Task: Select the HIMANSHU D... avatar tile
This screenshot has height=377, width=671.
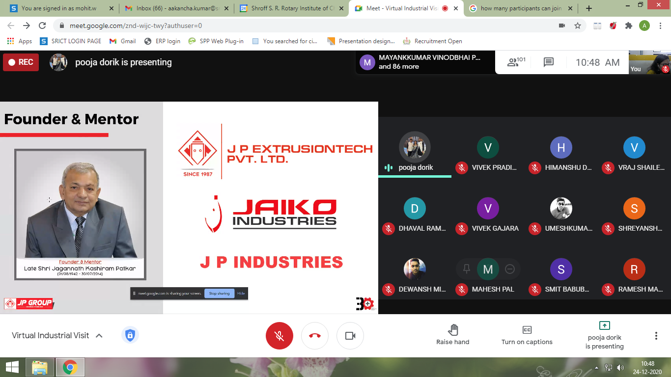Action: (561, 147)
